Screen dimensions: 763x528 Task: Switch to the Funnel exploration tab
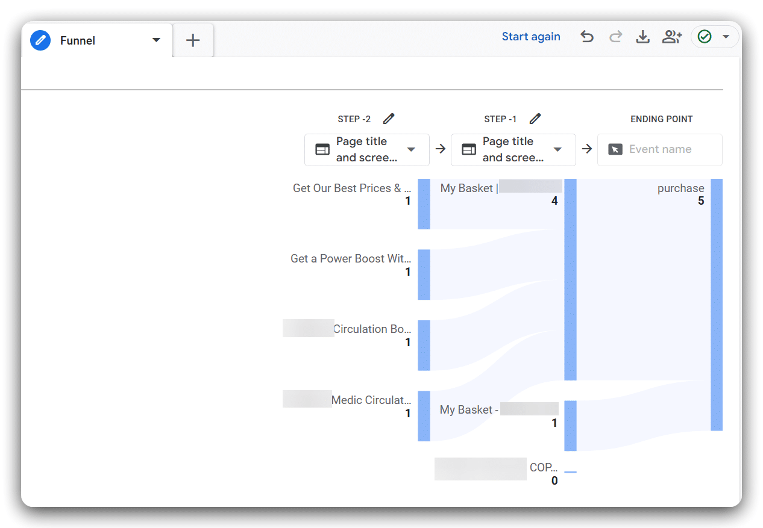[77, 40]
